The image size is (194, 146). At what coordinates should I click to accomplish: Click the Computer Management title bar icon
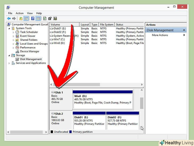[x=8, y=7]
